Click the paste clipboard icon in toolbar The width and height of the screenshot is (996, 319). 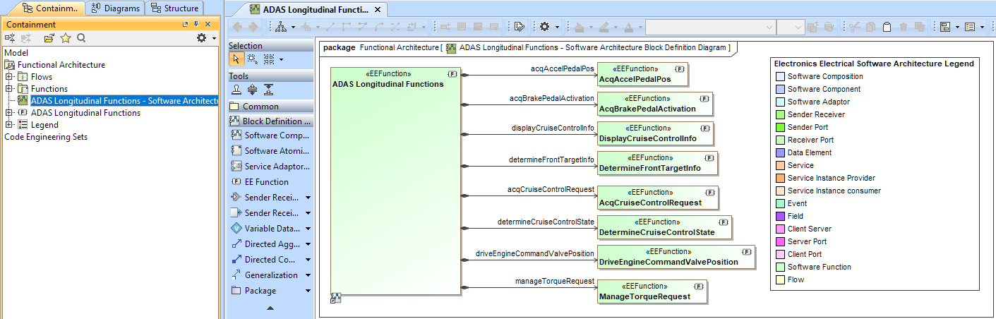887,27
